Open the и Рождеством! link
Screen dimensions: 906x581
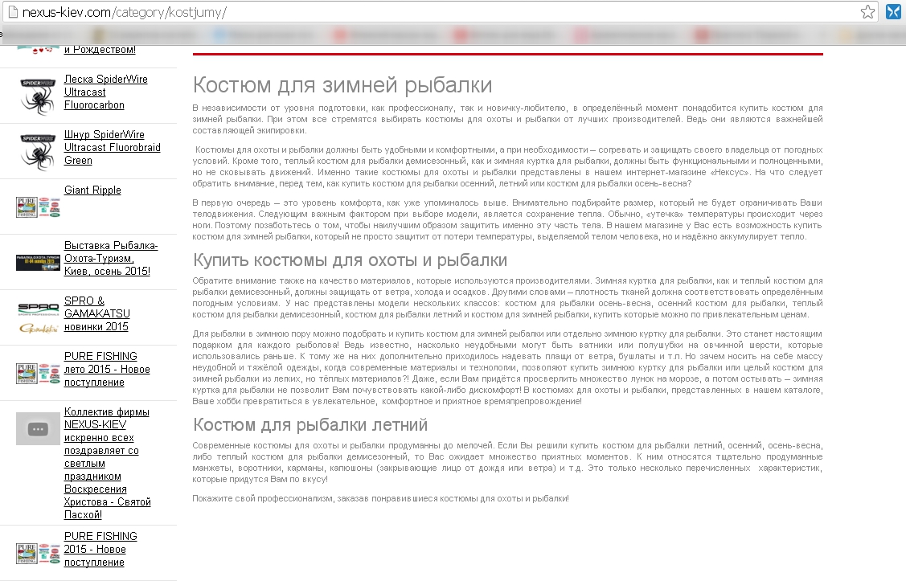click(x=100, y=50)
